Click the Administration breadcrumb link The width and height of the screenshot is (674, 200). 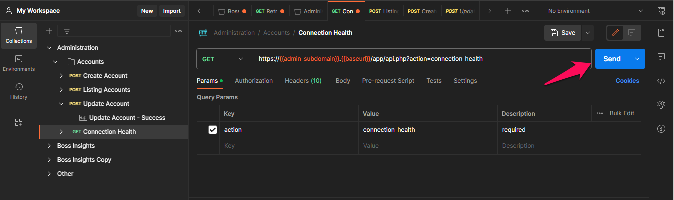tap(234, 33)
